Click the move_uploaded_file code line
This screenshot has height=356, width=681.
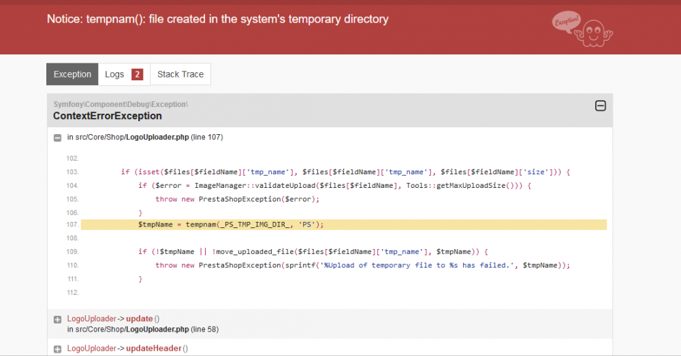(313, 252)
